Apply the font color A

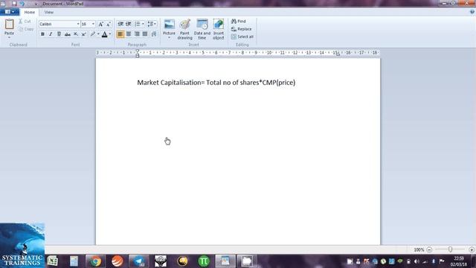click(x=104, y=34)
